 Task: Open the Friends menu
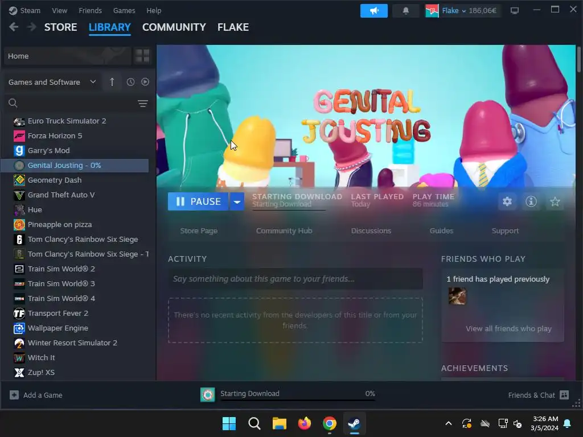pyautogui.click(x=90, y=10)
